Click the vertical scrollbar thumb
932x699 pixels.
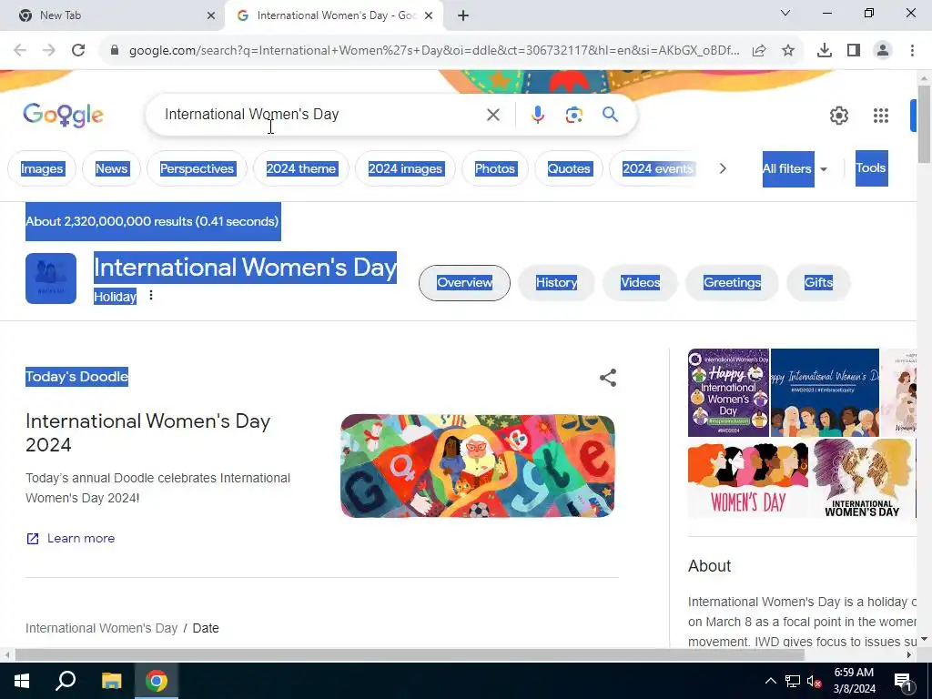(925, 124)
